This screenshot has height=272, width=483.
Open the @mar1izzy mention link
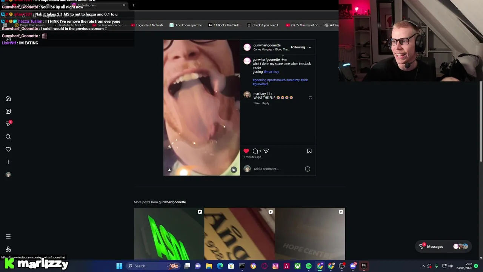coord(271,72)
